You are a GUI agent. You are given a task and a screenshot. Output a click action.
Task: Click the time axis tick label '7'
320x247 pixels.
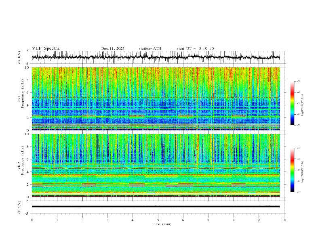coord(208,220)
